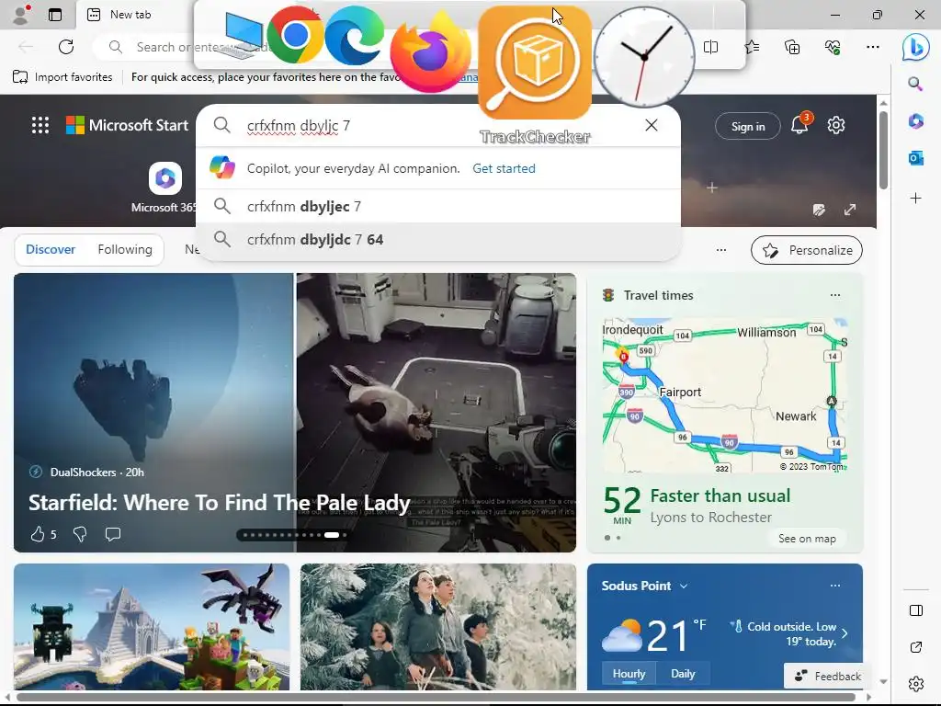The height and width of the screenshot is (706, 941).
Task: Click the Personalize button
Action: (807, 250)
